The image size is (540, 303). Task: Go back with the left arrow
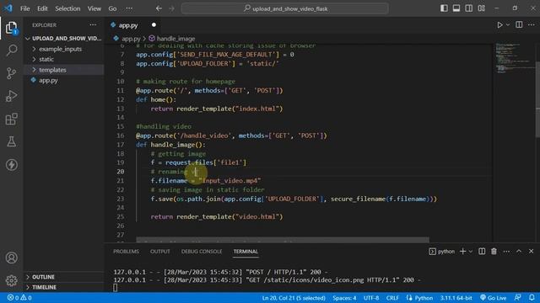point(159,8)
